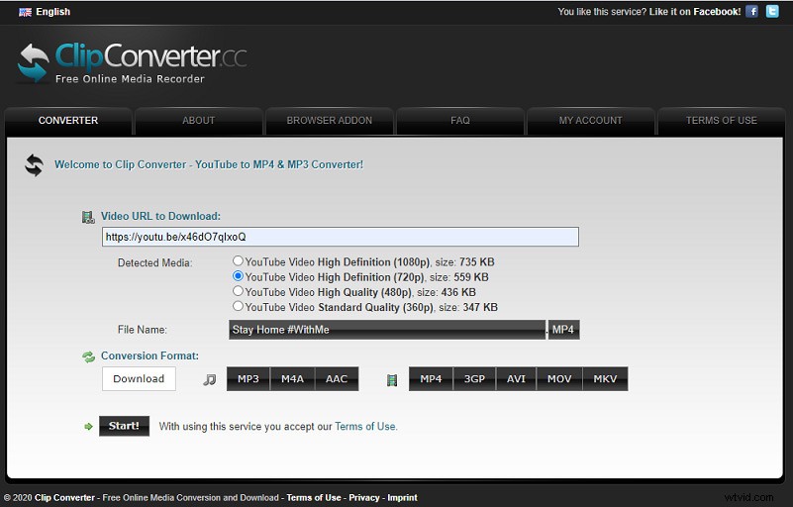This screenshot has width=793, height=507.
Task: Click the Conversion Format heading
Action: pos(149,356)
